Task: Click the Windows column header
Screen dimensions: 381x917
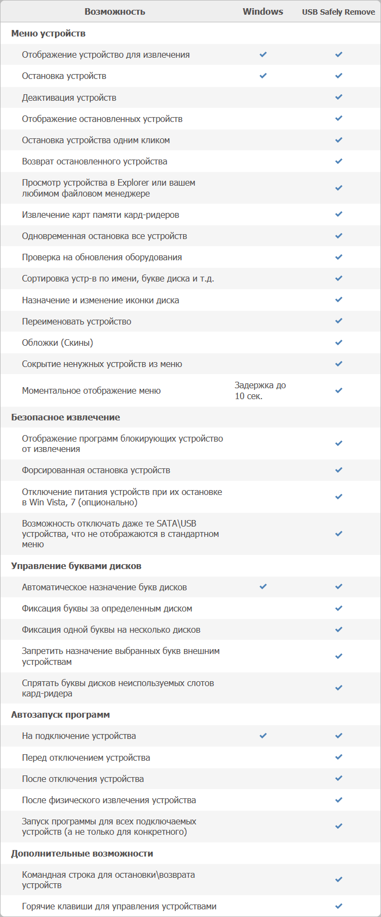Action: (263, 11)
